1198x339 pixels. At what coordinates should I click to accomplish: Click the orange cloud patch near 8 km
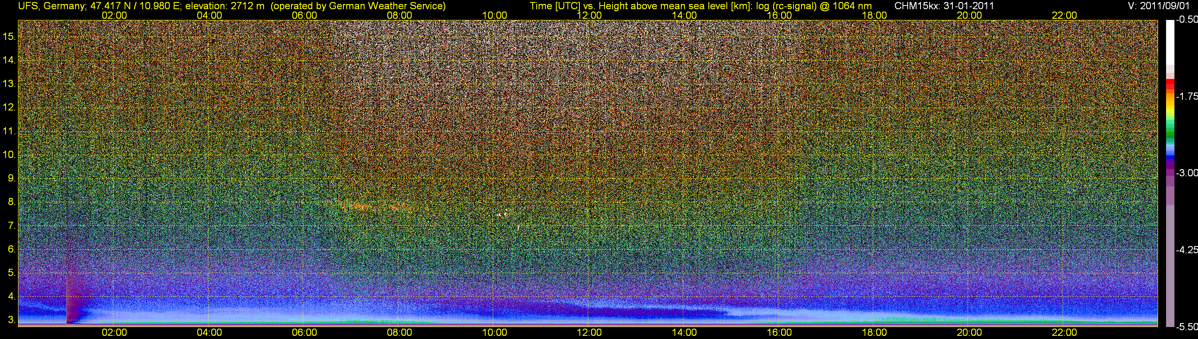tap(358, 205)
